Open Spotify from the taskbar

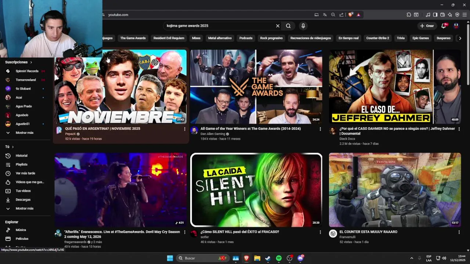[279, 258]
